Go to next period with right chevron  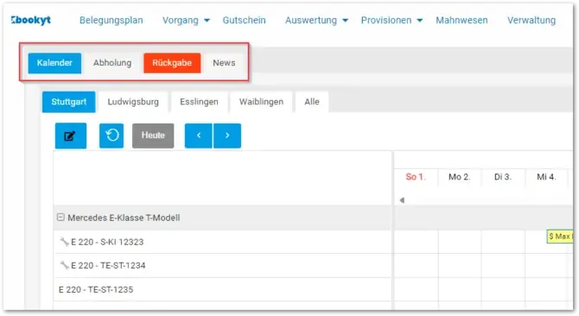[x=227, y=136]
